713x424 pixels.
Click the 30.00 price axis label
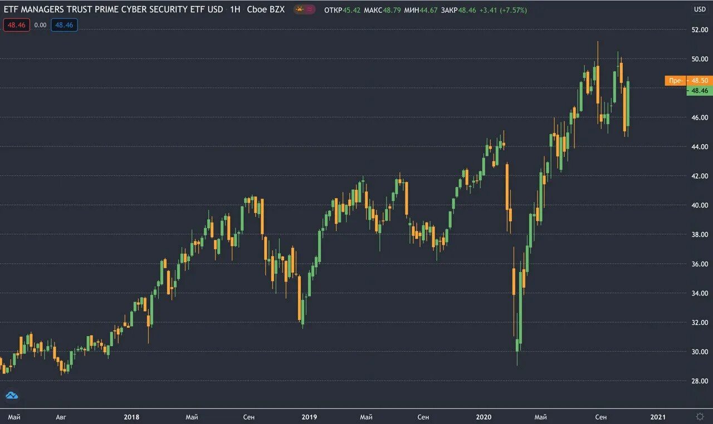tap(699, 352)
